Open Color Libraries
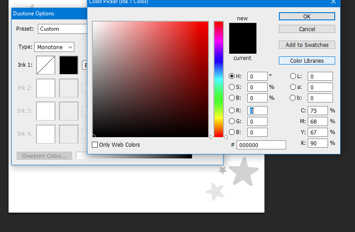Viewport: 355px width, 232px height. coord(307,60)
